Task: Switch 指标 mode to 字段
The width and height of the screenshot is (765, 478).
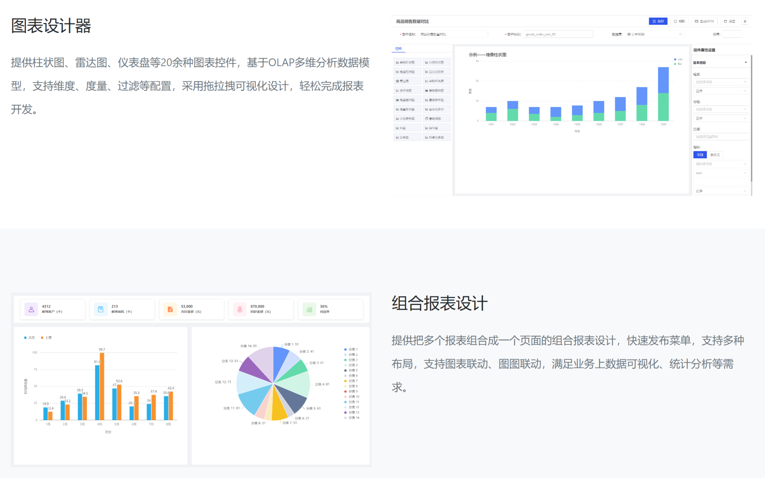Action: 700,155
